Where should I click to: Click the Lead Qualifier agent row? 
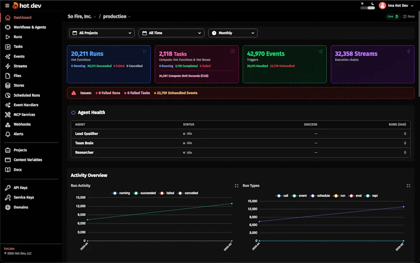coord(240,134)
